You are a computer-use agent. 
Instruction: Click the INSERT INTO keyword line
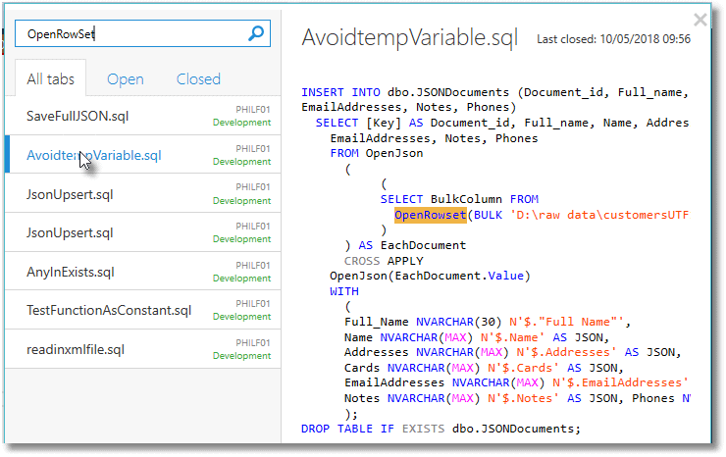pos(495,92)
